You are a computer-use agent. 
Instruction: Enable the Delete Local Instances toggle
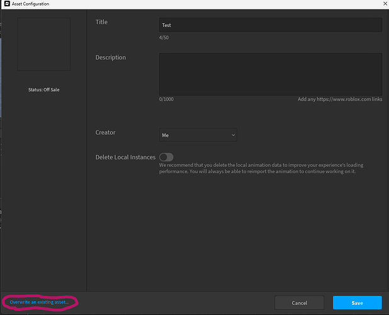pos(166,157)
